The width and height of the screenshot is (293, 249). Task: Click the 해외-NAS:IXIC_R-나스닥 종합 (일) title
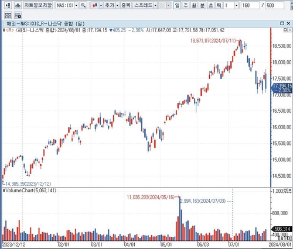pos(46,23)
